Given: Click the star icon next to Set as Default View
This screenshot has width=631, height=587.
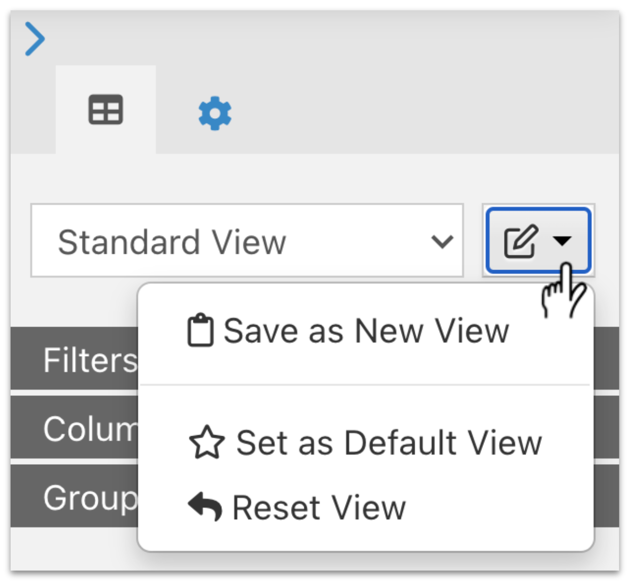Looking at the screenshot, I should click(x=207, y=442).
